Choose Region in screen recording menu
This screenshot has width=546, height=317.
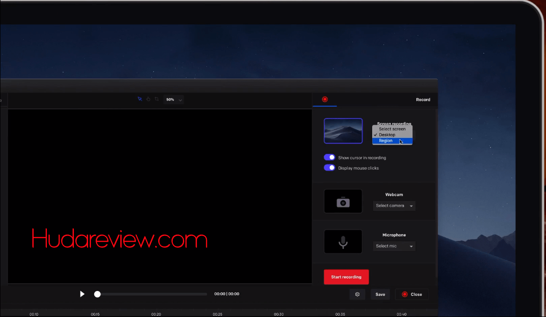point(392,141)
